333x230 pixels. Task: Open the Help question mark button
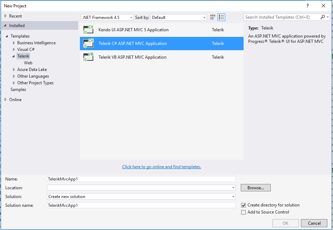[308, 6]
